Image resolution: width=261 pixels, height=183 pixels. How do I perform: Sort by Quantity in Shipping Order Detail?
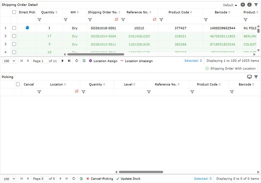(x=56, y=12)
